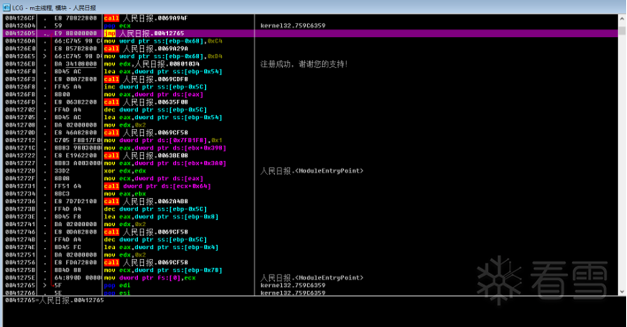Select mov edx,人民日报.00801034 instruction
The height and width of the screenshot is (327, 627).
(151, 64)
